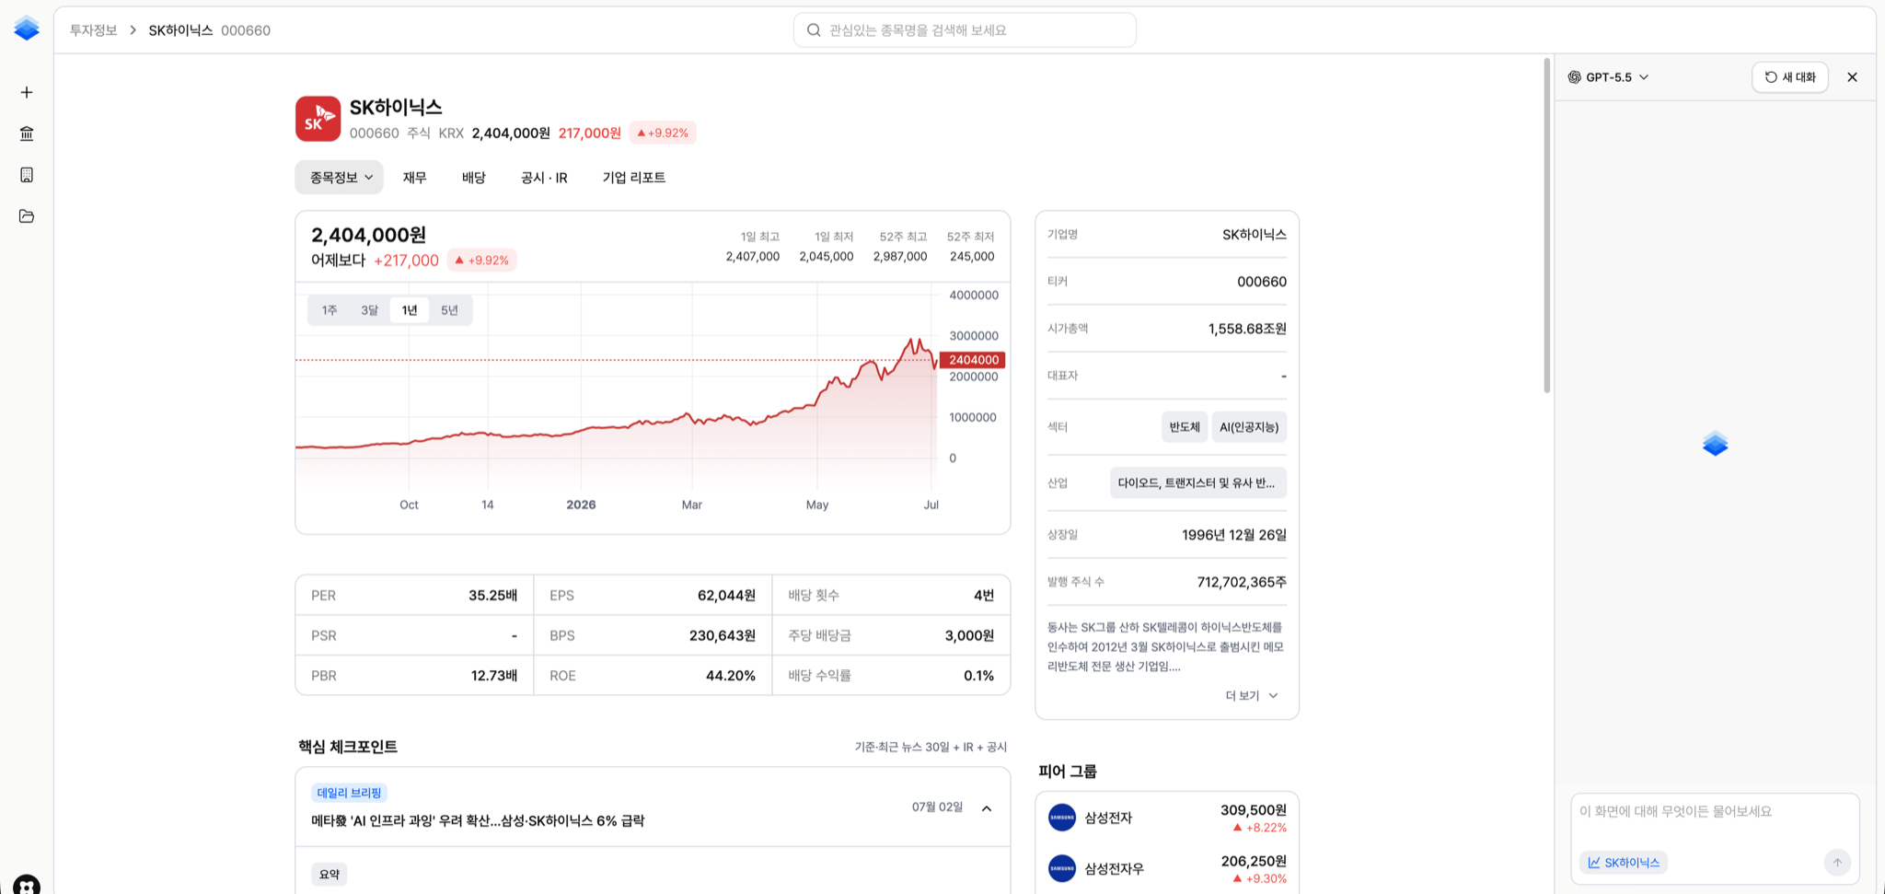This screenshot has width=1885, height=894.
Task: Switch to the 기업 리포트 tab
Action: click(x=633, y=178)
